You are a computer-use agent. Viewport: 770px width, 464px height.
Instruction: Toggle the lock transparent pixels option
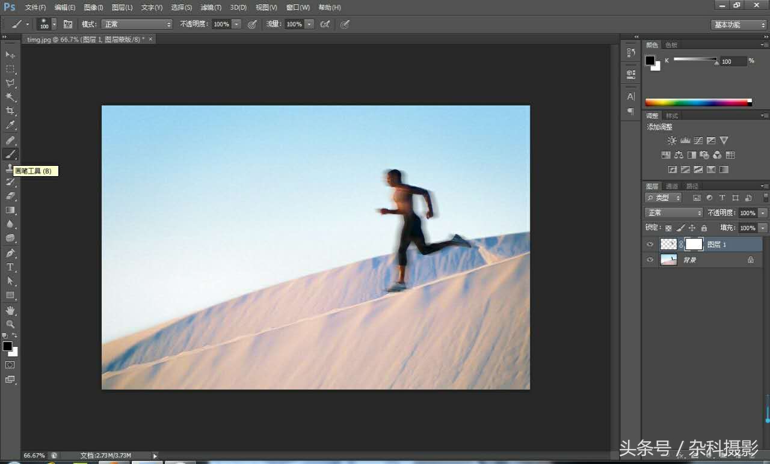[668, 228]
